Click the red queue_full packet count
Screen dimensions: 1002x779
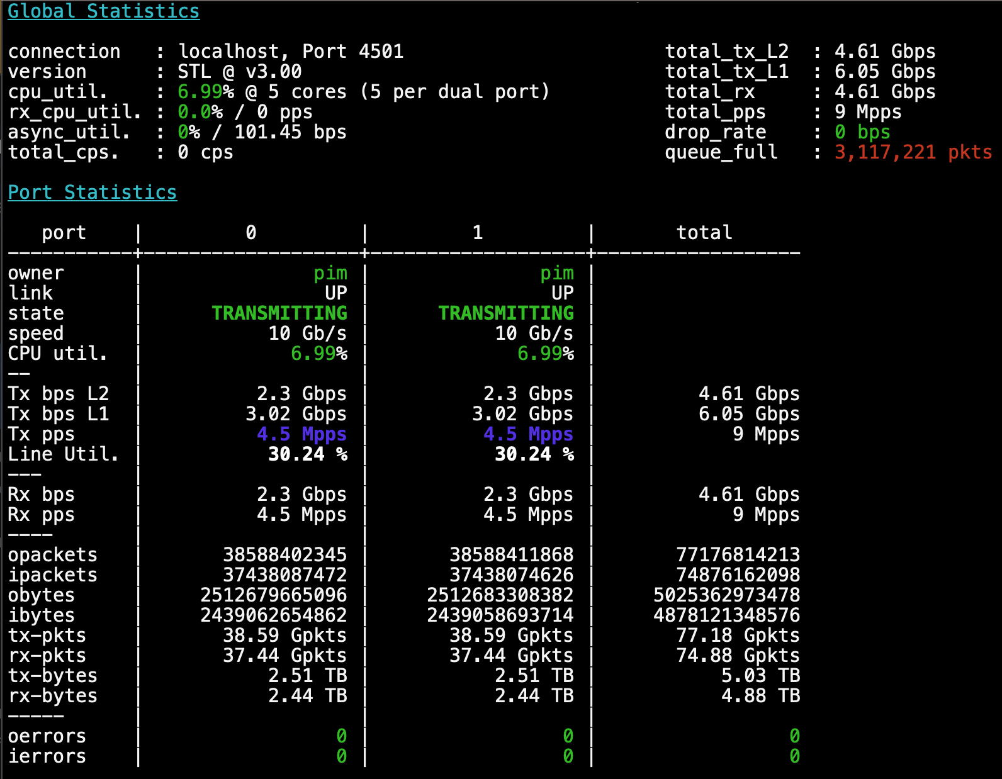913,152
